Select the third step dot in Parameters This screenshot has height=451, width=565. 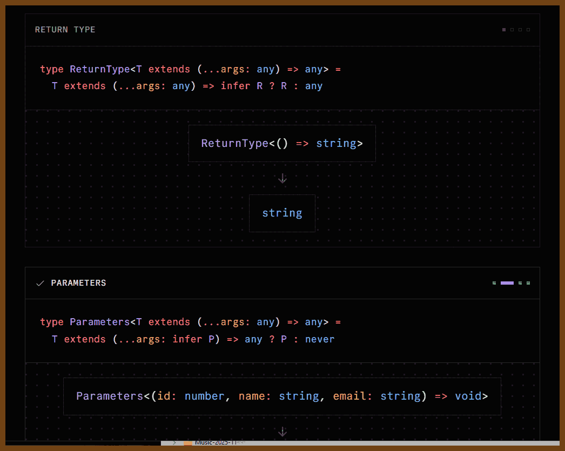(x=520, y=283)
